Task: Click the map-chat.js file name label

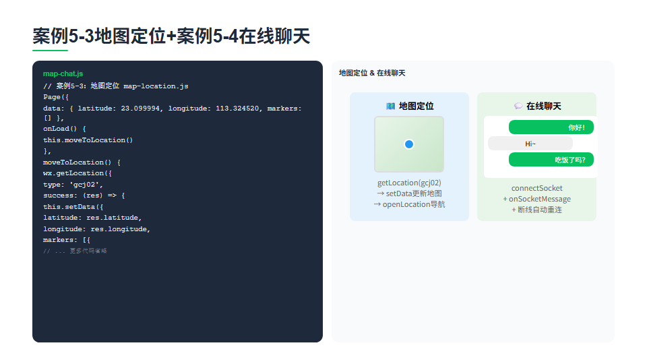Action: click(63, 73)
